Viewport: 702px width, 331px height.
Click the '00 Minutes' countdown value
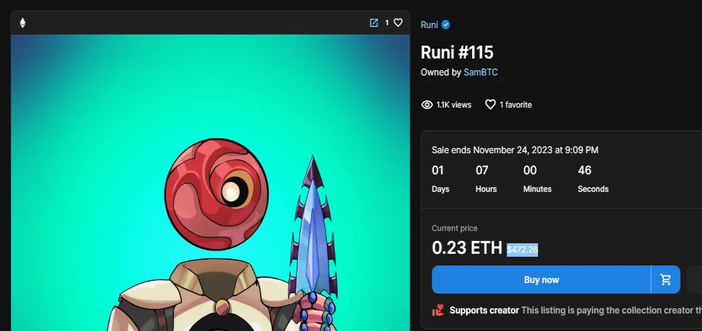pyautogui.click(x=537, y=179)
